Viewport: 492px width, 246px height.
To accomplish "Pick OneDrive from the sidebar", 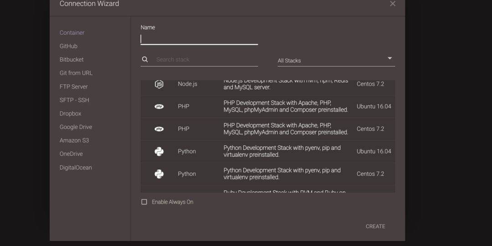I will pos(71,154).
